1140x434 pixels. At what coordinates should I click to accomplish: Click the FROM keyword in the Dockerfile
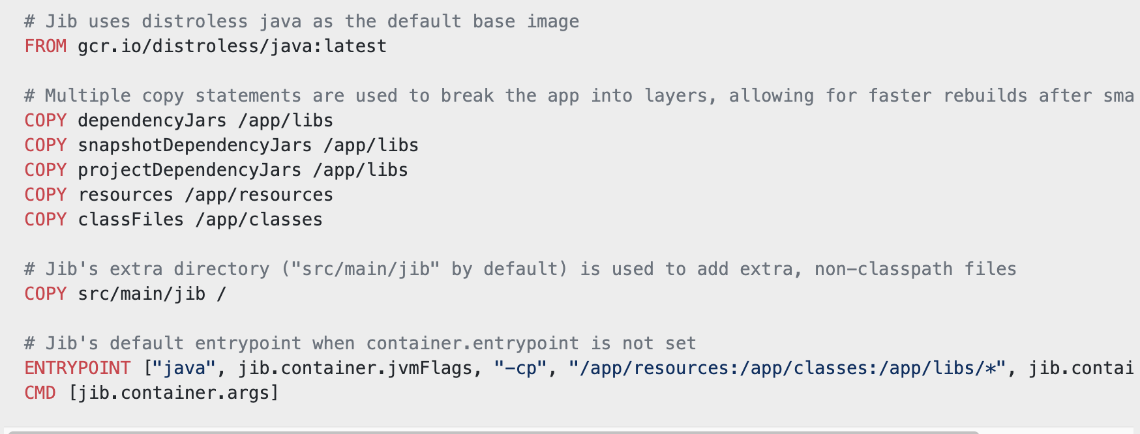click(x=46, y=46)
